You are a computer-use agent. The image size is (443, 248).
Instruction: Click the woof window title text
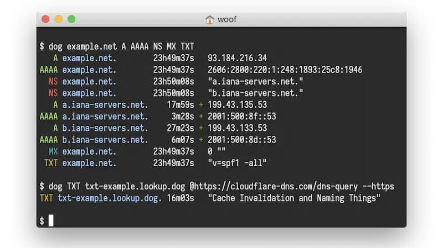[x=226, y=19]
